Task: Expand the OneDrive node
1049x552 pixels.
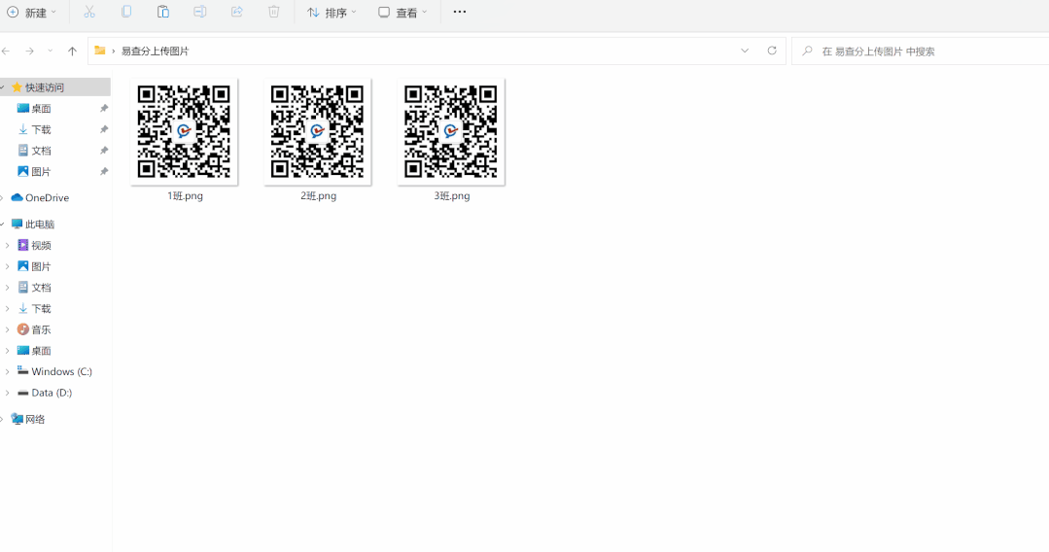Action: (3, 198)
